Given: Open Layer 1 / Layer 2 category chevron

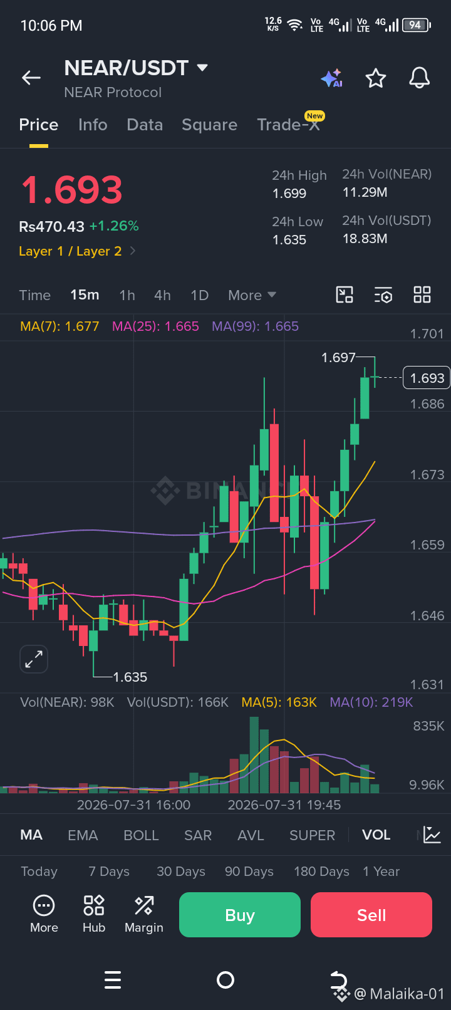Looking at the screenshot, I should 133,251.
